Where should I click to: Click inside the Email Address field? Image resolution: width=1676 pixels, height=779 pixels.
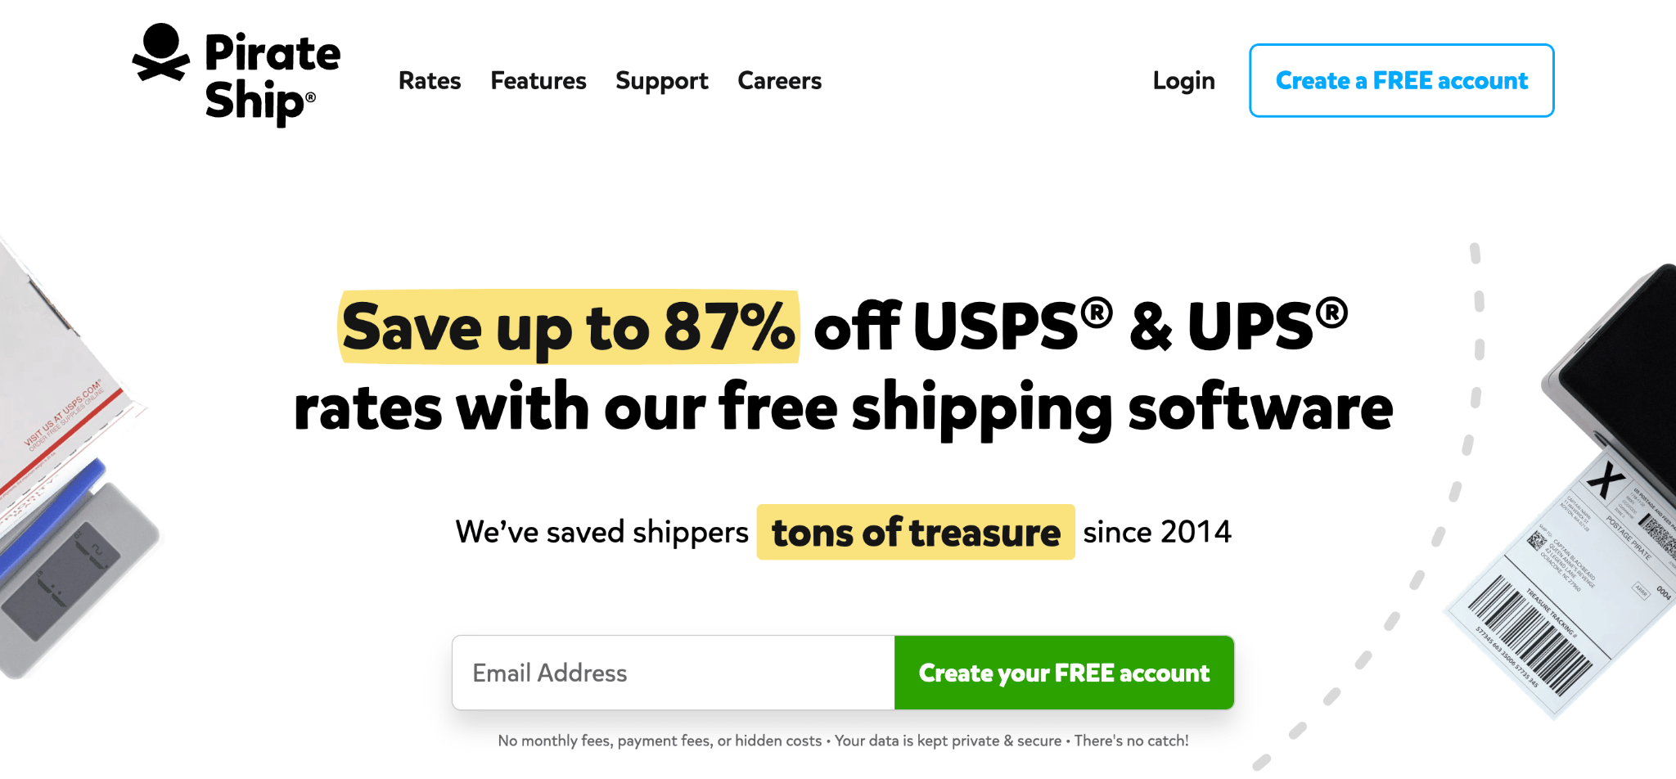pyautogui.click(x=673, y=673)
